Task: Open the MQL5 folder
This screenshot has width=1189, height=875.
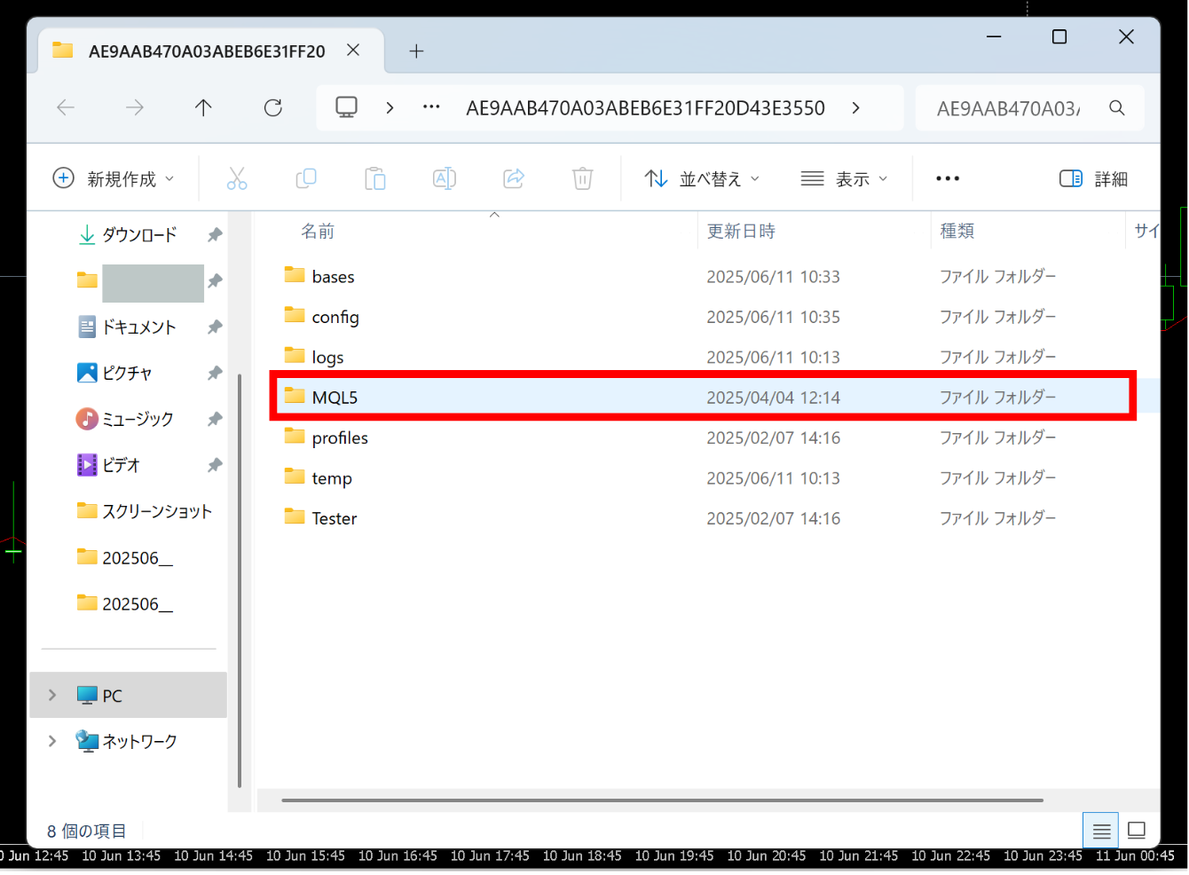Action: (335, 398)
